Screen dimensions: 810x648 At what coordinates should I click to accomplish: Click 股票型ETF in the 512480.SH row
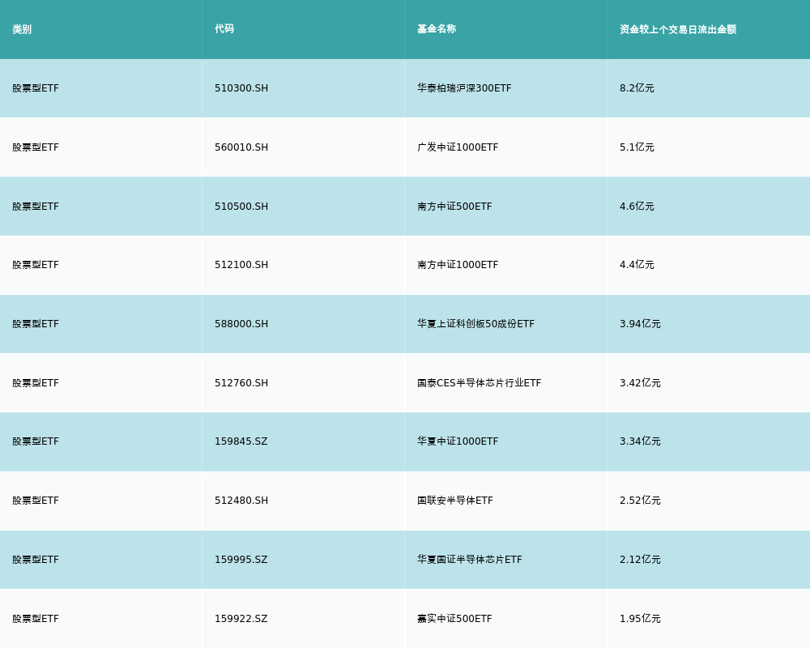point(36,501)
